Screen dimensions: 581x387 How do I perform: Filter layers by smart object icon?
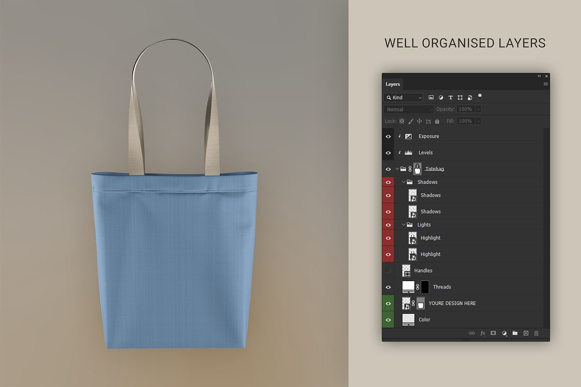pyautogui.click(x=470, y=98)
